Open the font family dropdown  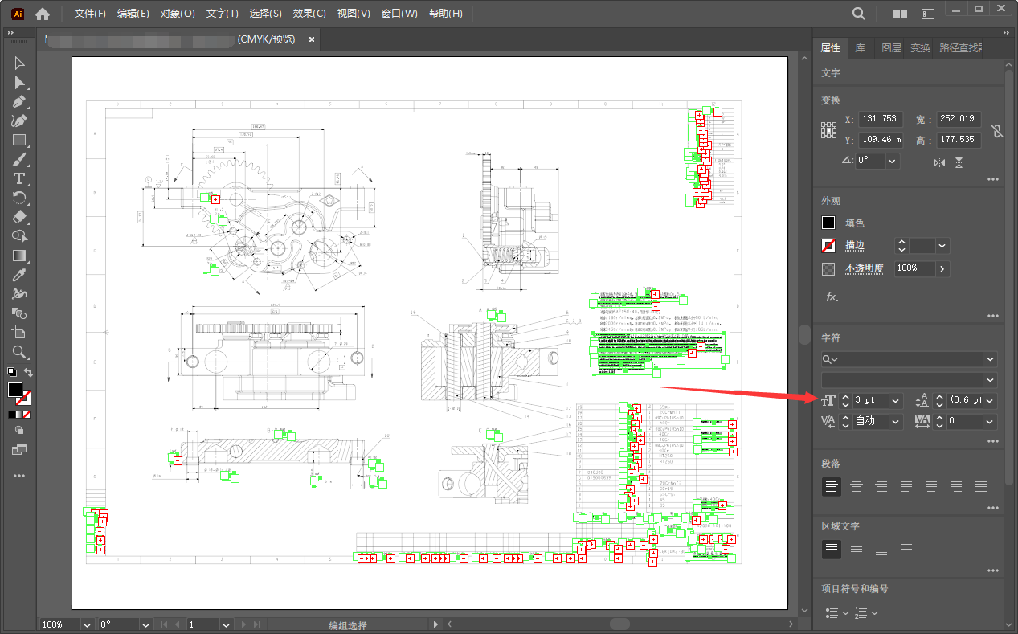tap(990, 359)
